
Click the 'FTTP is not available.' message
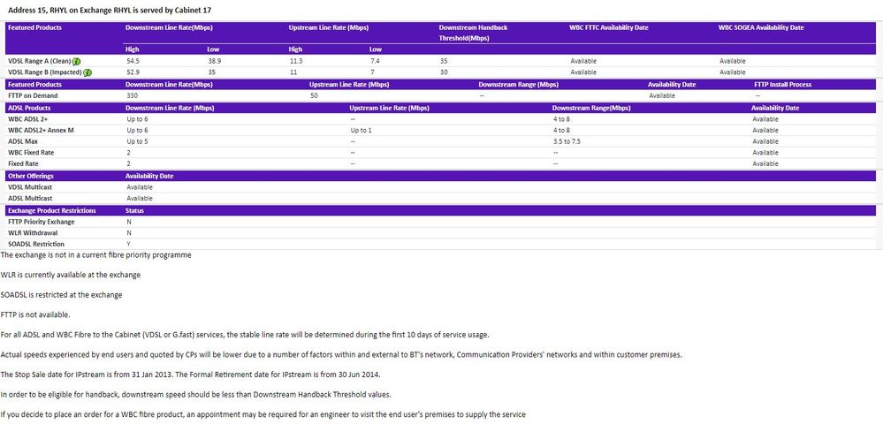[x=35, y=314]
